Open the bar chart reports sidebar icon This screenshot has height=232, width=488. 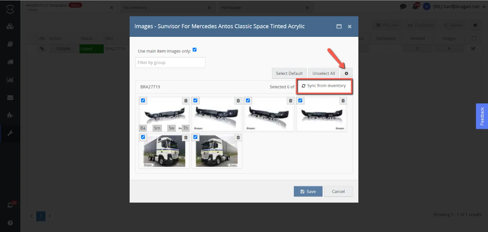click(10, 80)
